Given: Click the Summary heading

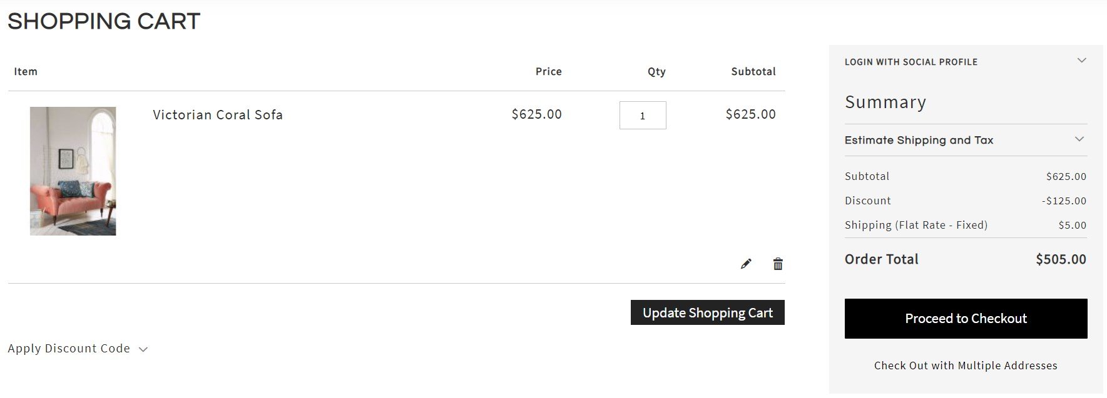Looking at the screenshot, I should (885, 102).
